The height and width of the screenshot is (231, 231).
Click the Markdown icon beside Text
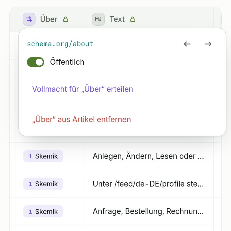[x=98, y=19]
